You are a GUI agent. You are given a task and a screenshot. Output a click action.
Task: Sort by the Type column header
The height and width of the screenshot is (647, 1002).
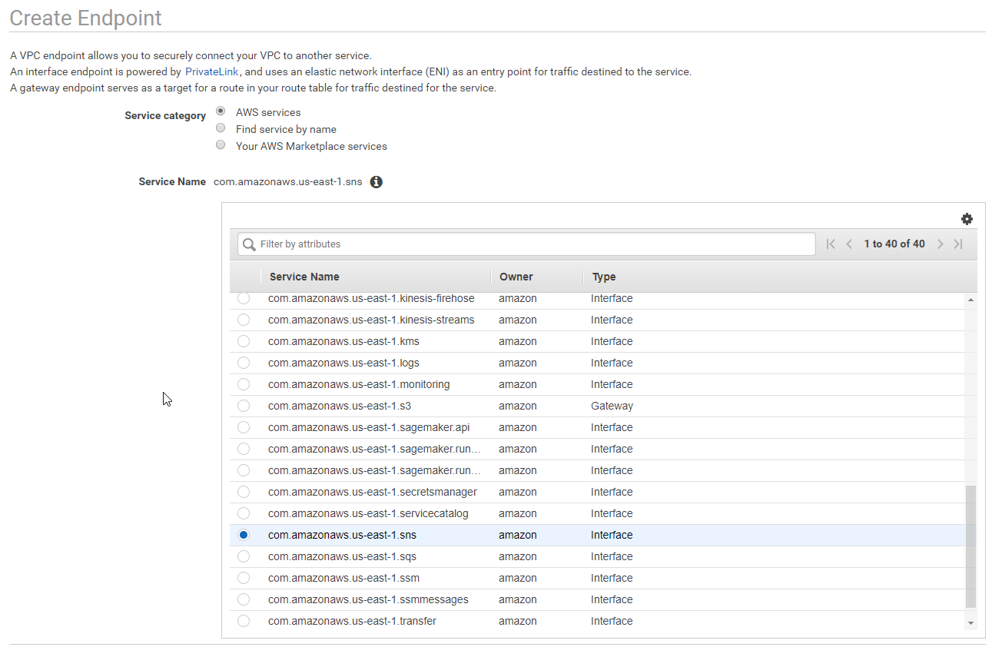(x=604, y=277)
